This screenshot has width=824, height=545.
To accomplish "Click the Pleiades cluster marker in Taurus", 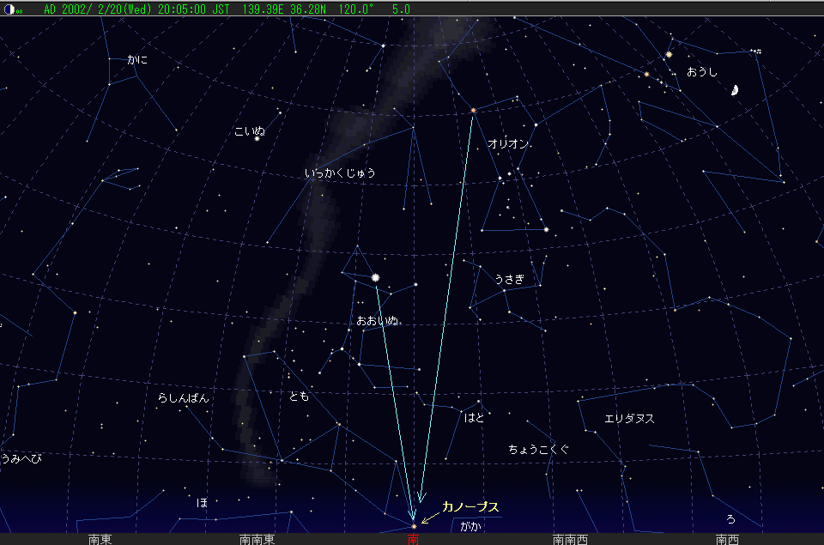I will pos(757,51).
